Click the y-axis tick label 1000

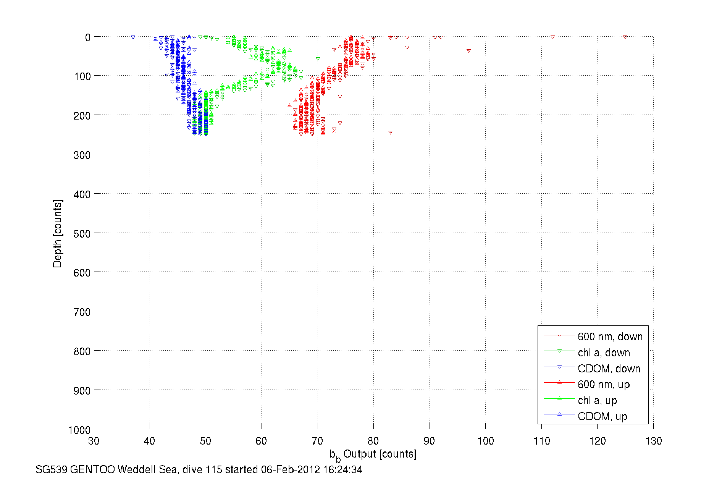[x=79, y=430]
